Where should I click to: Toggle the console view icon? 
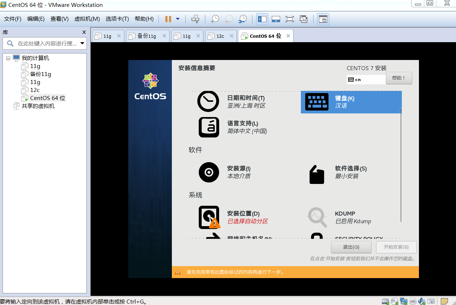coord(323,19)
